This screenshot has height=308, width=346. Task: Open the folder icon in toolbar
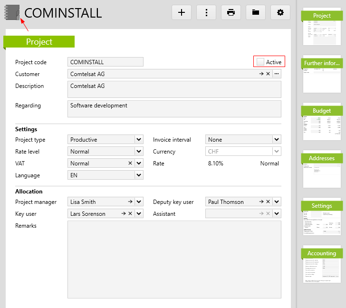pyautogui.click(x=256, y=13)
